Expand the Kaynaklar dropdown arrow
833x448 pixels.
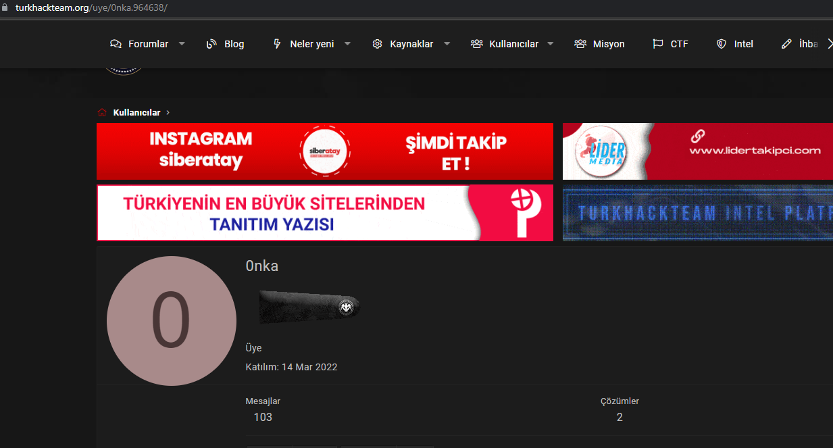pos(447,44)
